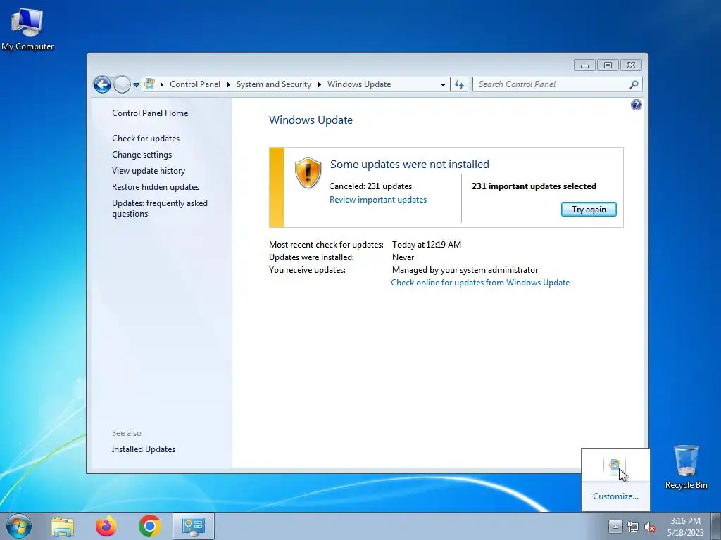Image resolution: width=721 pixels, height=540 pixels.
Task: Click 'Some updates were not installed' heading
Action: [410, 165]
